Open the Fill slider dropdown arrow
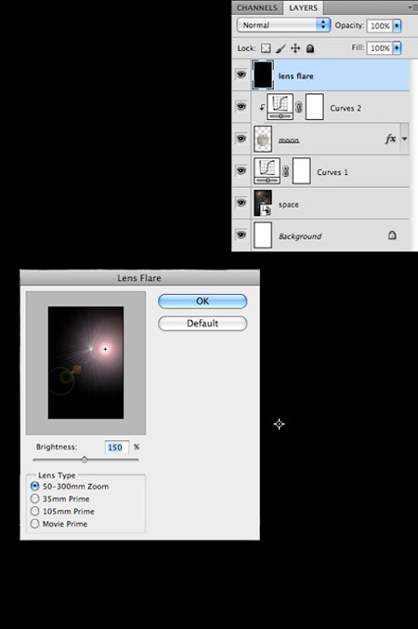 point(397,48)
